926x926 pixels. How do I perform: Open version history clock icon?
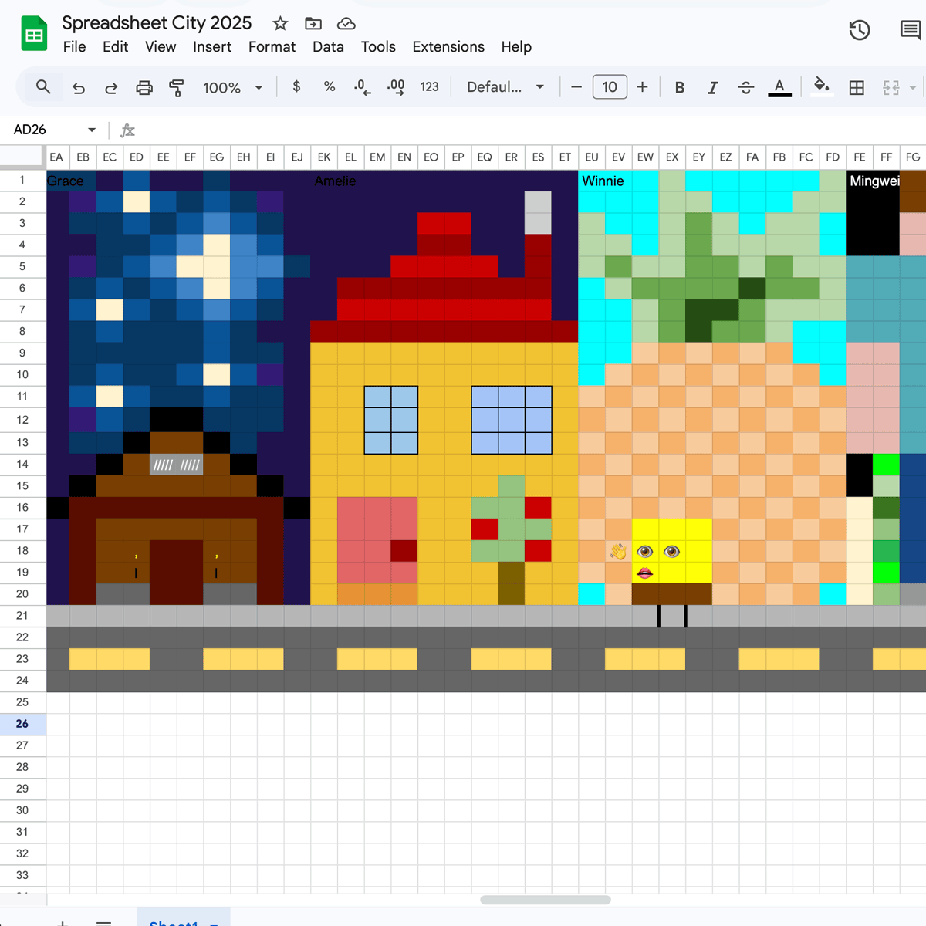[x=860, y=30]
